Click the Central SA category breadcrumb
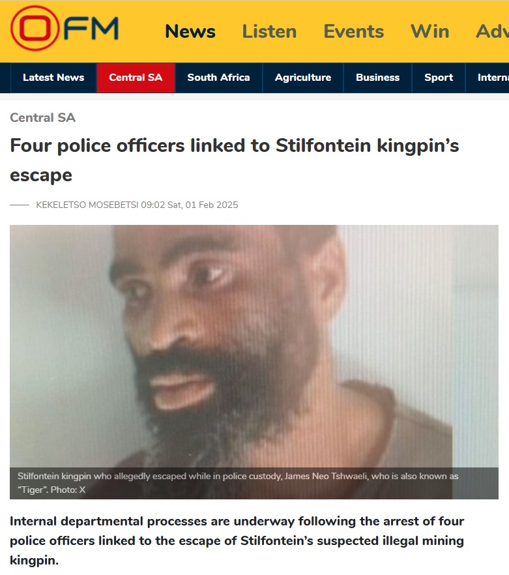The width and height of the screenshot is (509, 575). coord(42,118)
